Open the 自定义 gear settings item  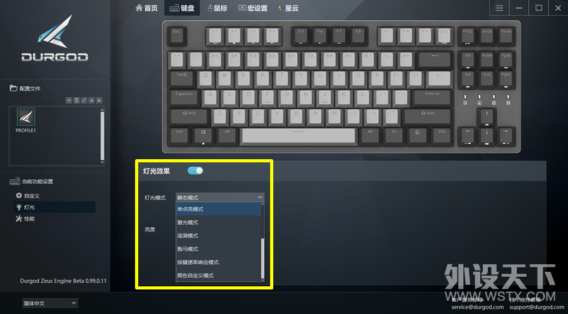pos(28,196)
